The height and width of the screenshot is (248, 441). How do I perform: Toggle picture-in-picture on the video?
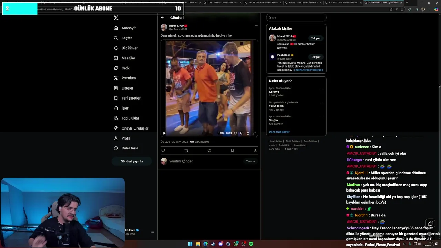click(248, 133)
